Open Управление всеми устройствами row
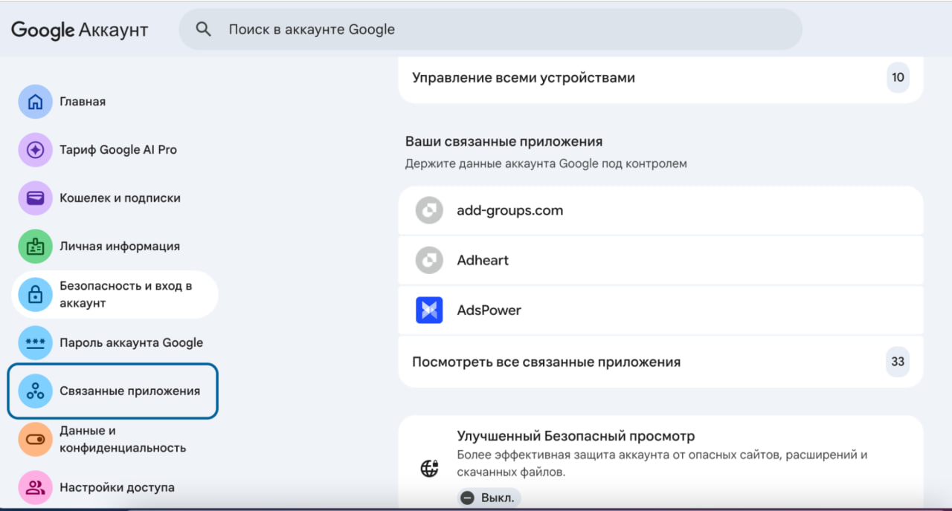The image size is (952, 511). (x=660, y=78)
